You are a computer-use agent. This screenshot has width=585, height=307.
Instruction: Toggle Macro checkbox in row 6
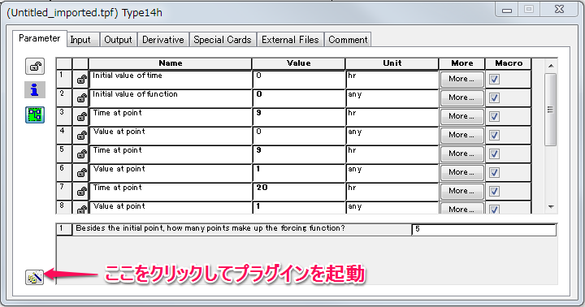pyautogui.click(x=494, y=172)
